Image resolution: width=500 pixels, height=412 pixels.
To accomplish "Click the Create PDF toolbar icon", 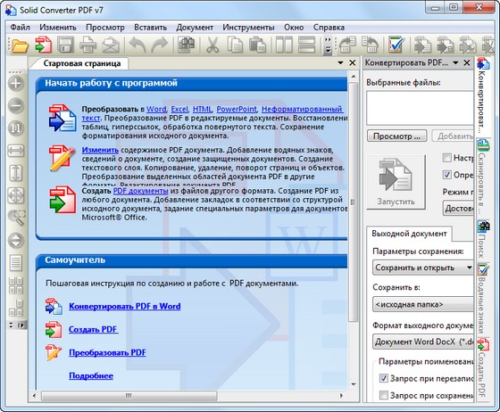I will (x=43, y=45).
